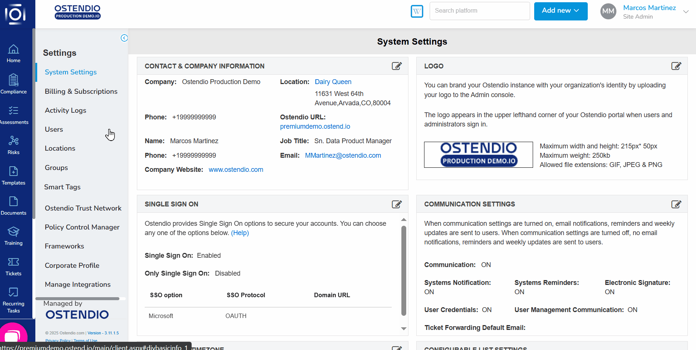Open Frameworks settings page

[64, 246]
